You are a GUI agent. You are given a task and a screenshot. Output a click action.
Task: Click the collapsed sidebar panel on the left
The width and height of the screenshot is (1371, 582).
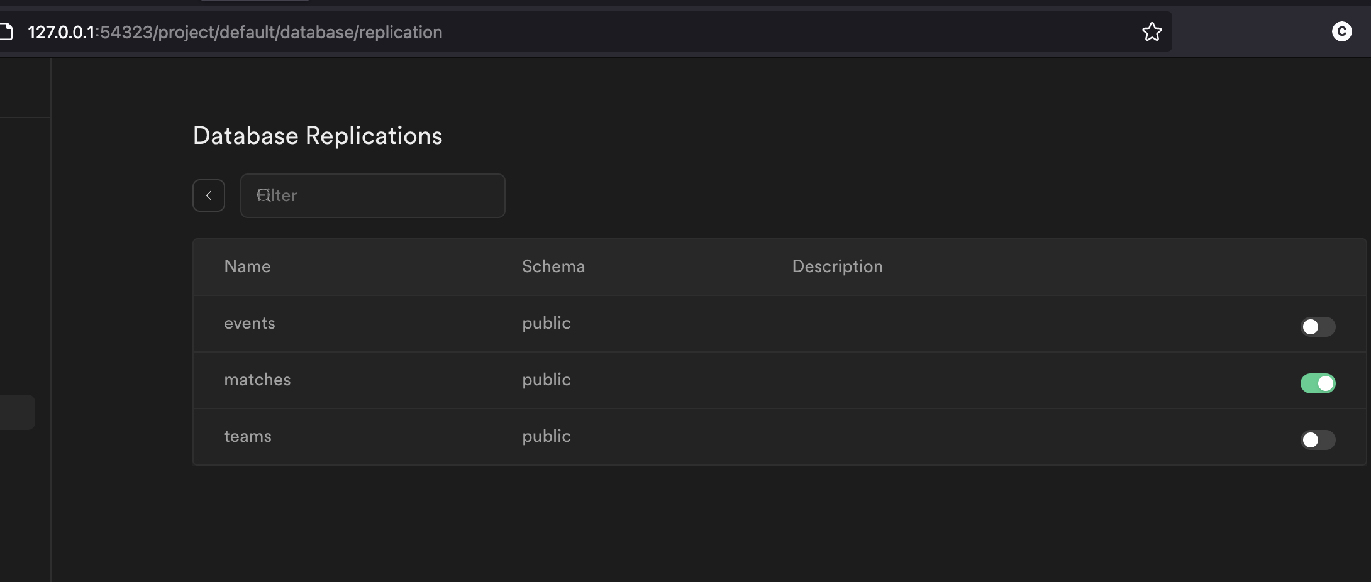25,251
